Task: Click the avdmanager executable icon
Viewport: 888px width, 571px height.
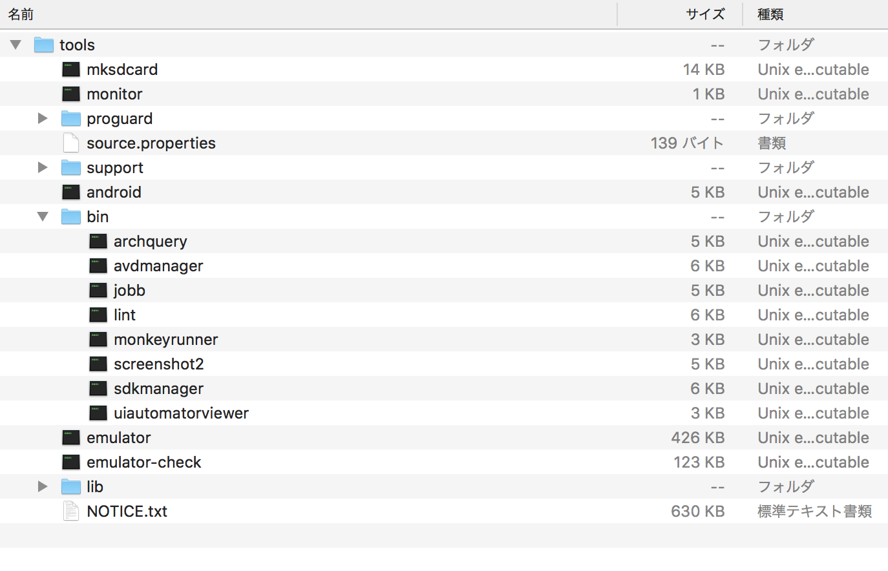Action: [x=98, y=265]
